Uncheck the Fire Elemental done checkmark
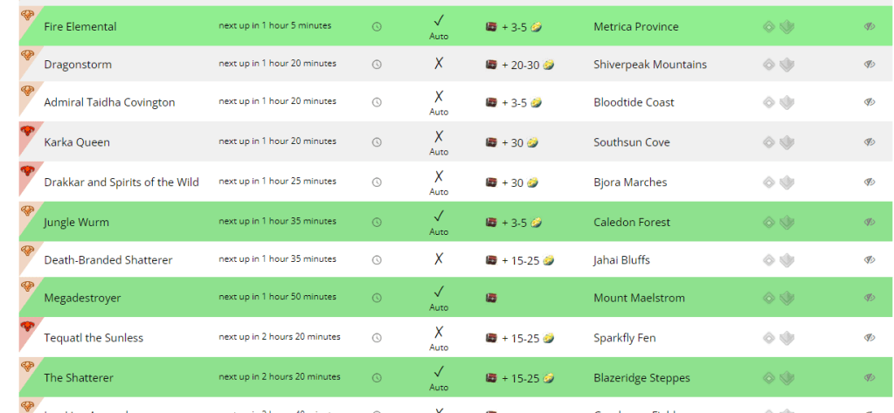The image size is (894, 413). (439, 20)
